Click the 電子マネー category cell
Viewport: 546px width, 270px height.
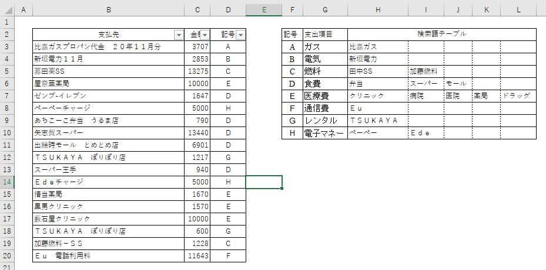coord(325,133)
